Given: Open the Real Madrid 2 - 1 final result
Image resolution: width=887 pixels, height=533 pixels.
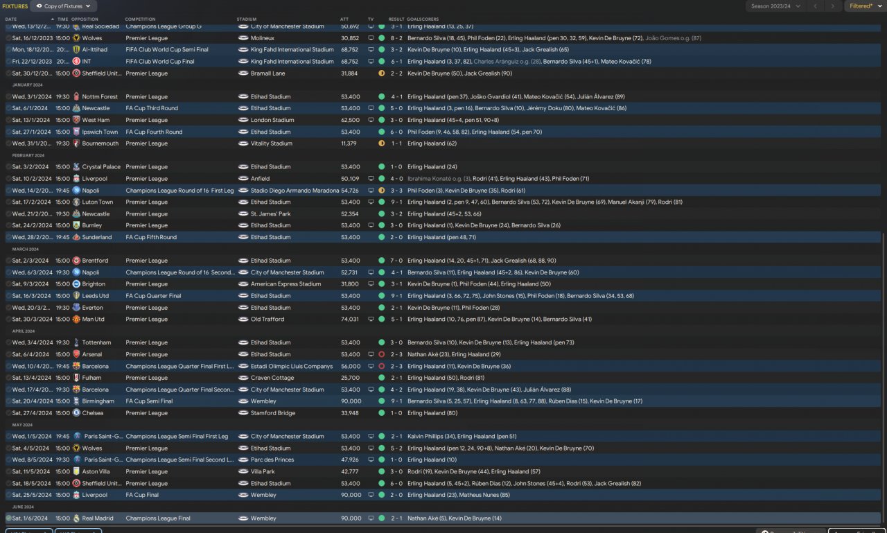Looking at the screenshot, I should click(x=396, y=518).
